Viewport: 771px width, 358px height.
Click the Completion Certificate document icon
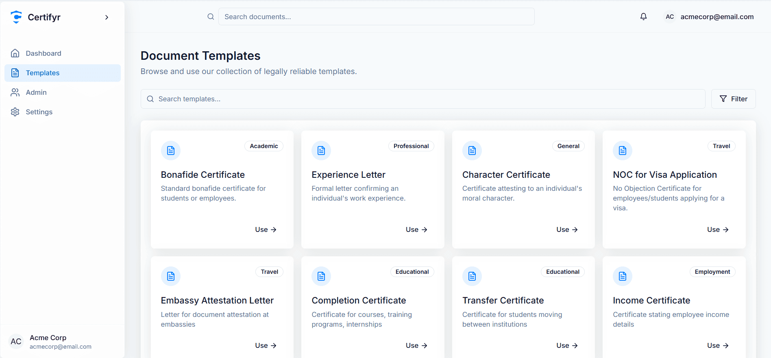click(321, 276)
